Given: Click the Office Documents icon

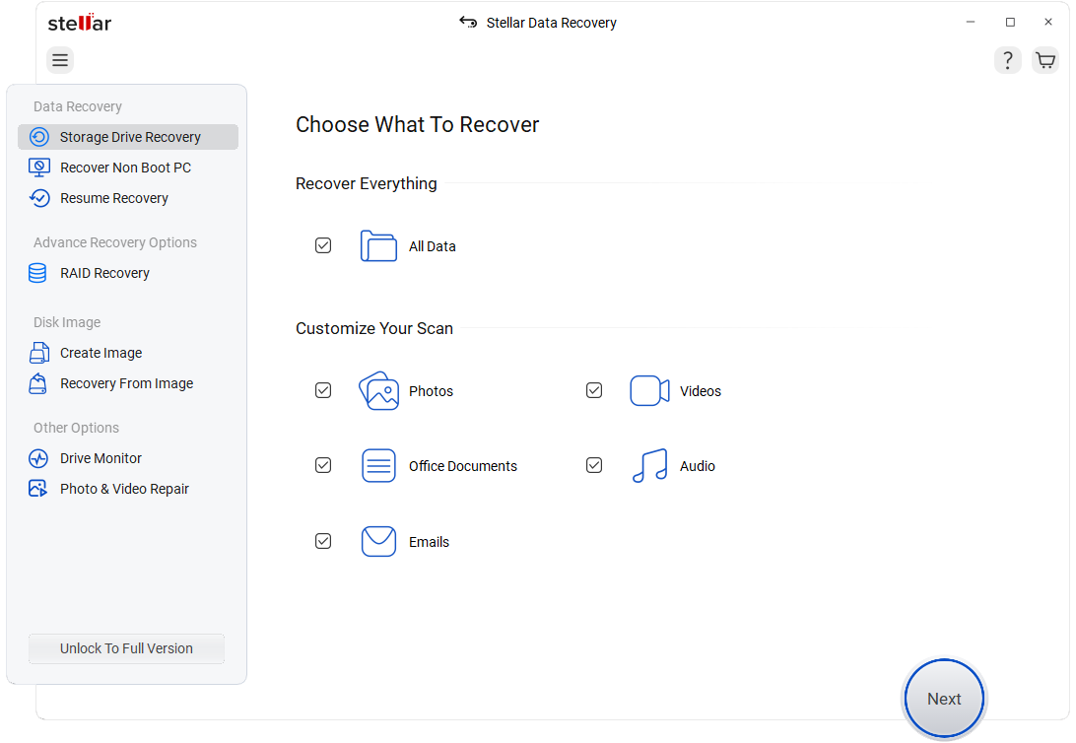Looking at the screenshot, I should click(x=378, y=466).
